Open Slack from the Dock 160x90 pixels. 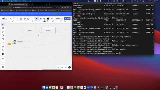[81, 87]
